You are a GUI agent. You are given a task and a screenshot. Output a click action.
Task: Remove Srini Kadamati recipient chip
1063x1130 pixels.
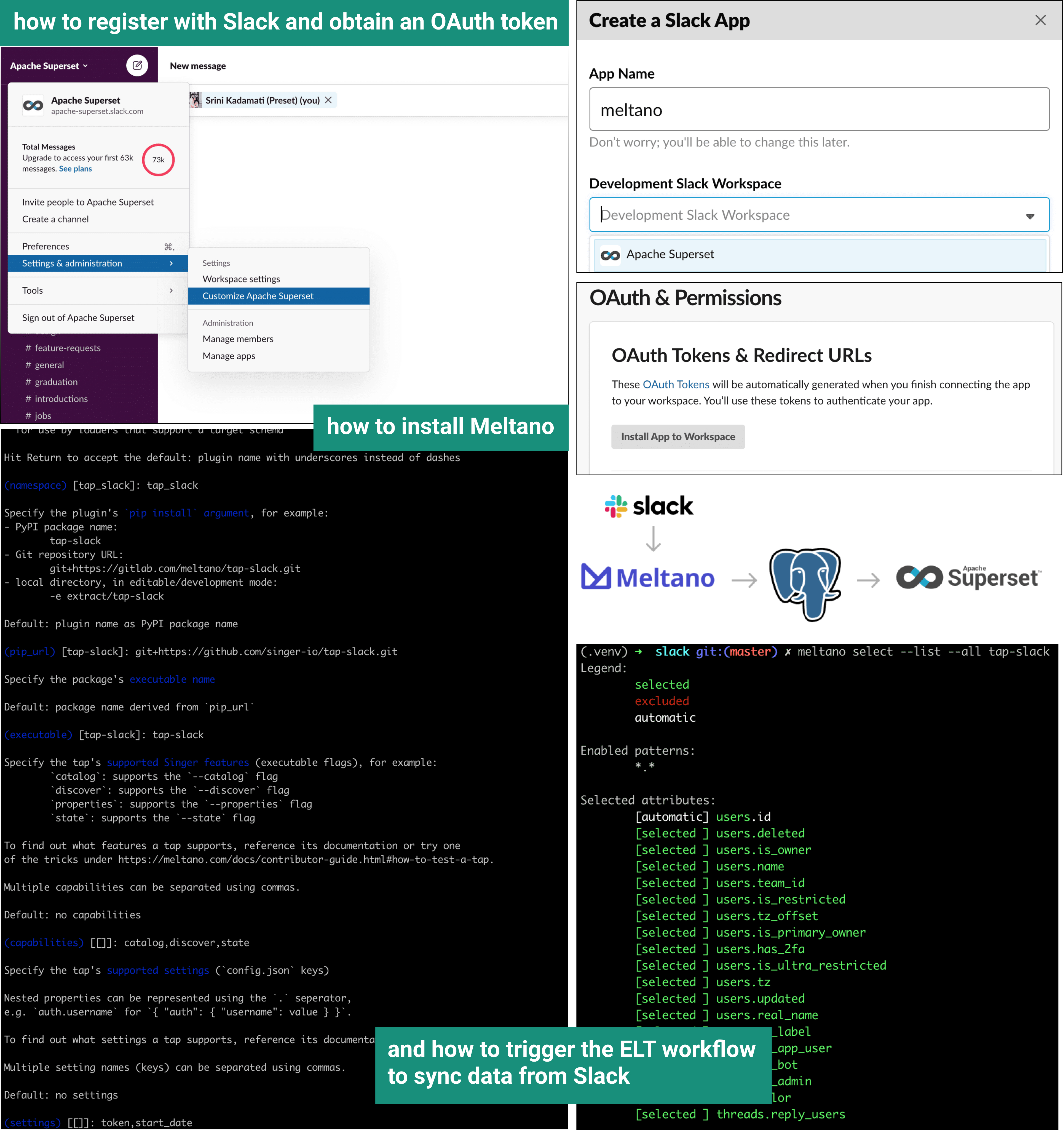[328, 100]
